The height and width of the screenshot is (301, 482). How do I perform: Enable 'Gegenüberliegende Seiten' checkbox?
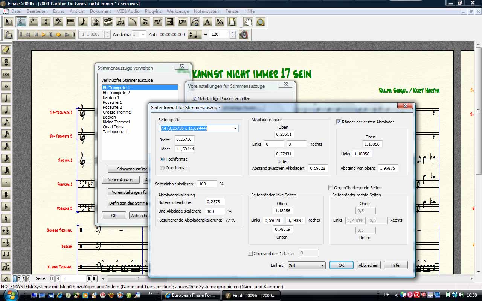click(331, 188)
